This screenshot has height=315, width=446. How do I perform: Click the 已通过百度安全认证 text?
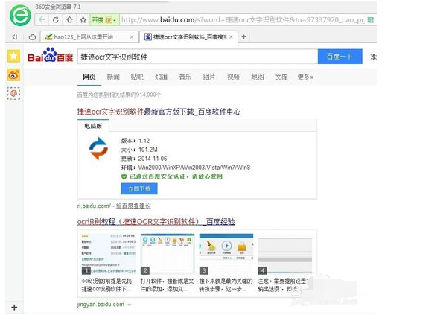(x=176, y=176)
